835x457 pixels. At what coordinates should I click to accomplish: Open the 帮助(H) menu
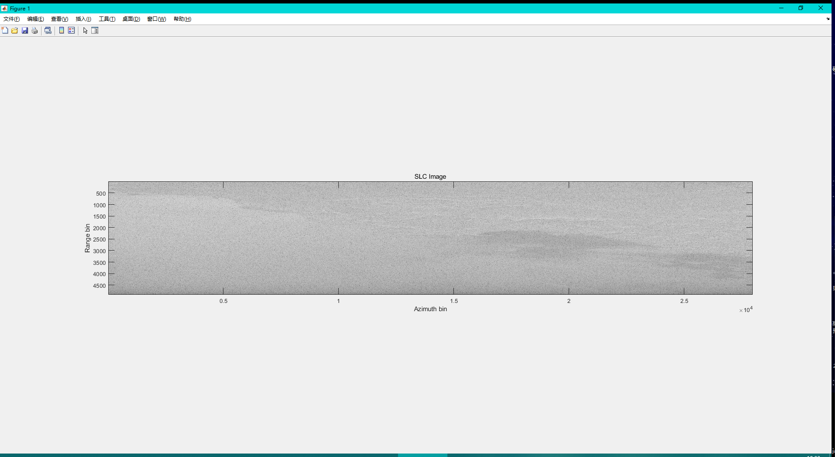[182, 19]
